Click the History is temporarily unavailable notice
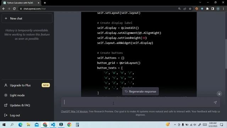 27,34
